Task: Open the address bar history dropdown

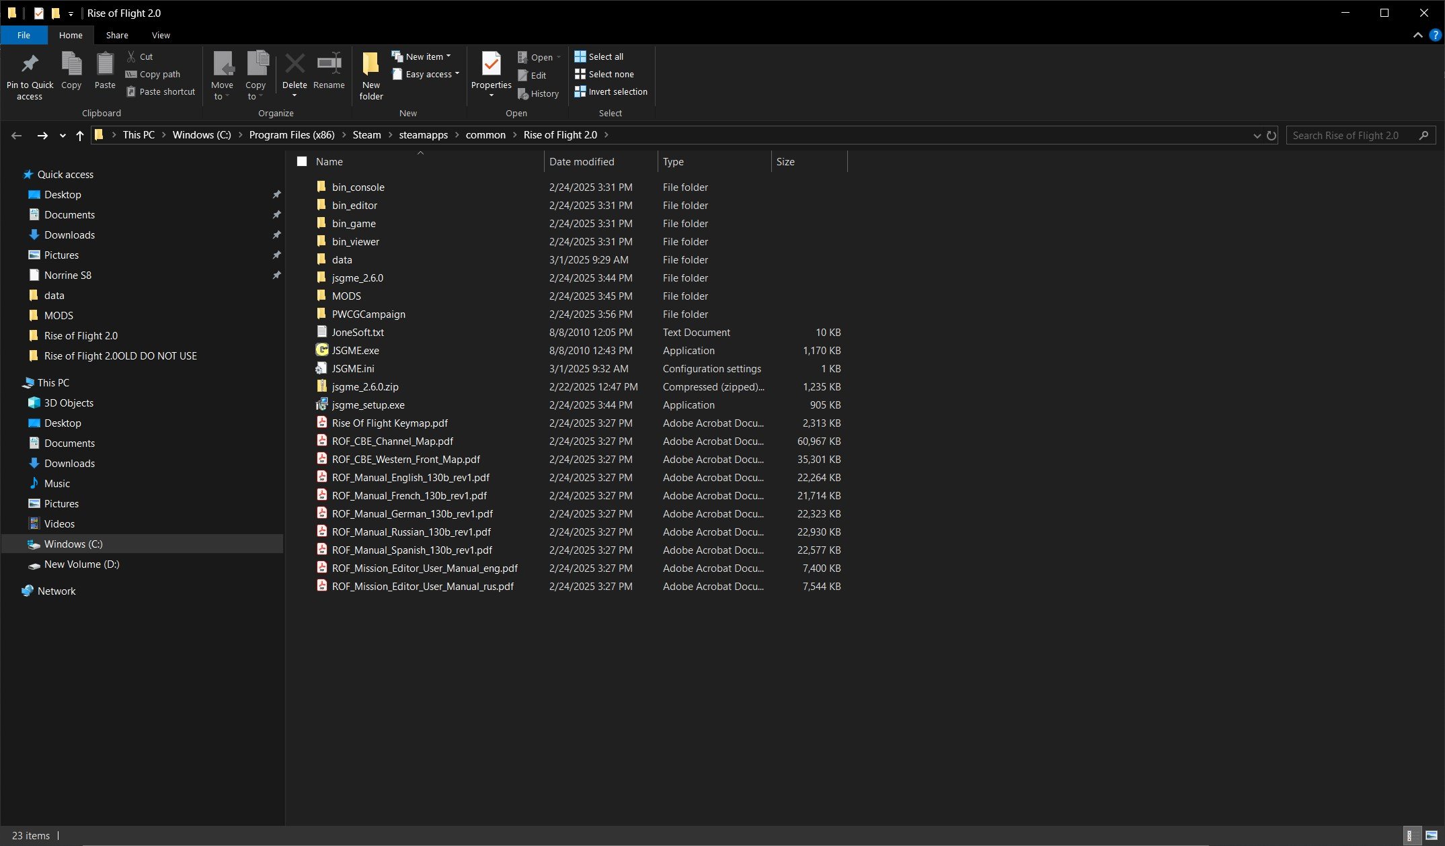Action: (x=1257, y=136)
